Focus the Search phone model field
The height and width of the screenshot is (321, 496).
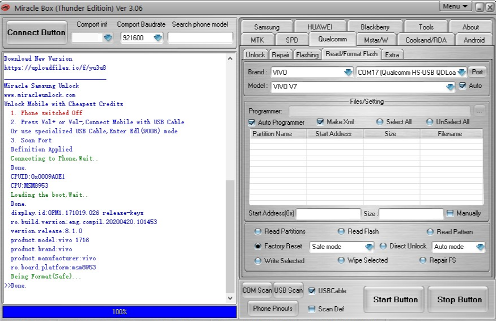click(200, 37)
